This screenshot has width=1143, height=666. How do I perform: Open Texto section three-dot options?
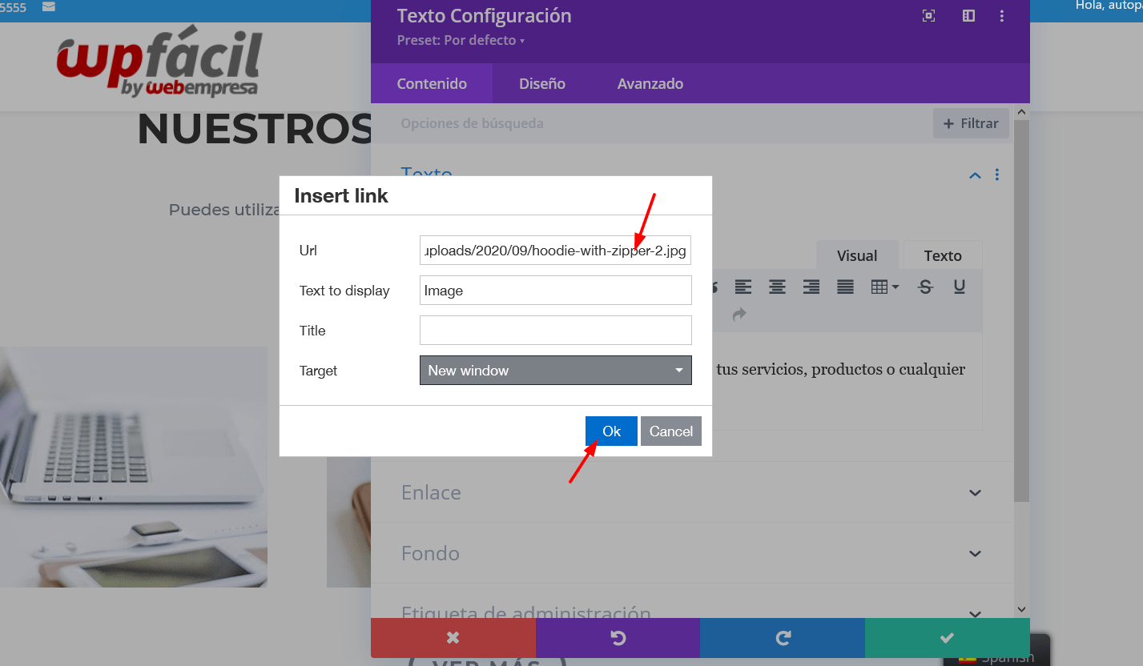click(997, 175)
